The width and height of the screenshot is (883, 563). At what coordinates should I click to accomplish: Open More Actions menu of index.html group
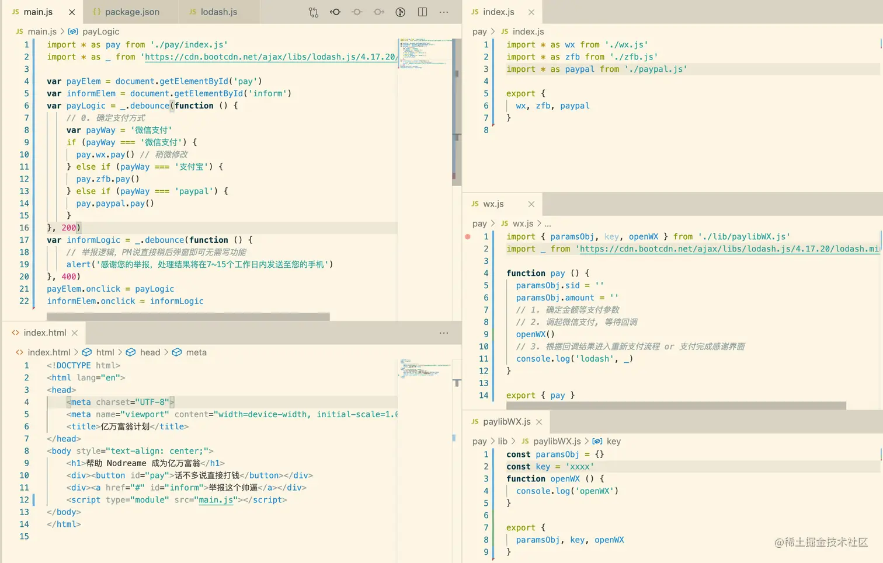coord(444,333)
